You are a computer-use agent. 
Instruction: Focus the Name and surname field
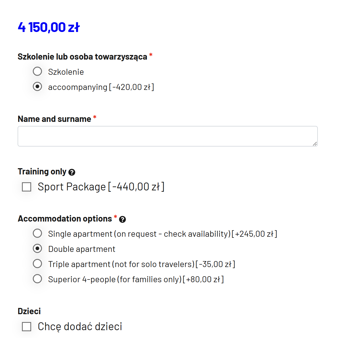coord(168,136)
